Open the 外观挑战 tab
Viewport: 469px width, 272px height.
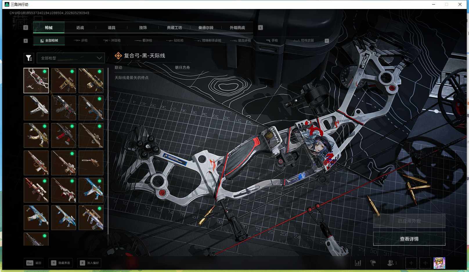237,28
